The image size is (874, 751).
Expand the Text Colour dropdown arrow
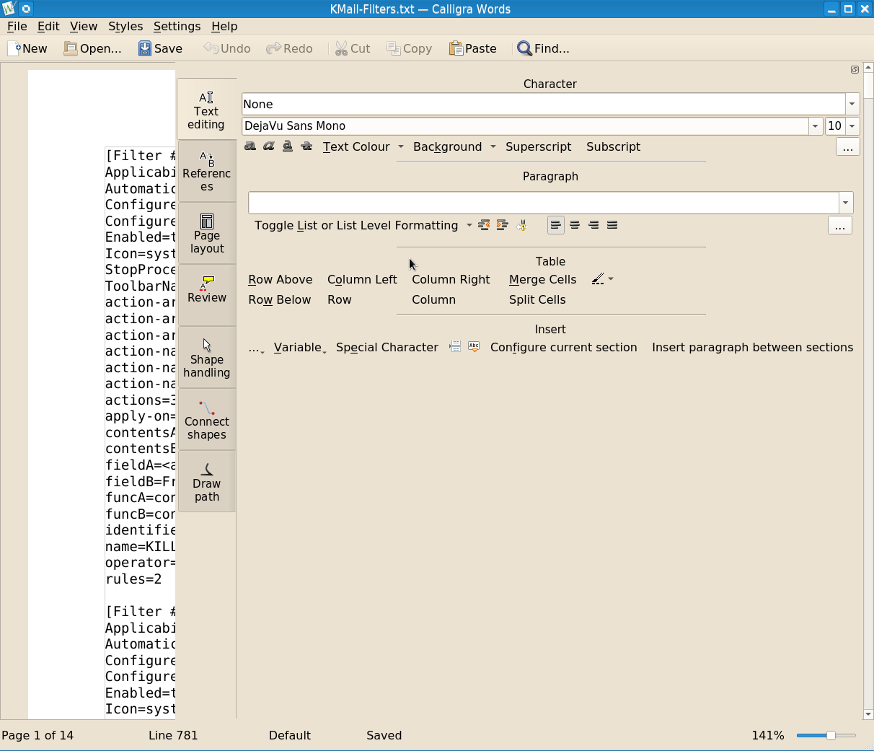click(401, 146)
